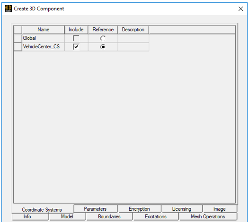Screen dimensions: 249x222
Task: Show the Image tab
Action: point(220,209)
